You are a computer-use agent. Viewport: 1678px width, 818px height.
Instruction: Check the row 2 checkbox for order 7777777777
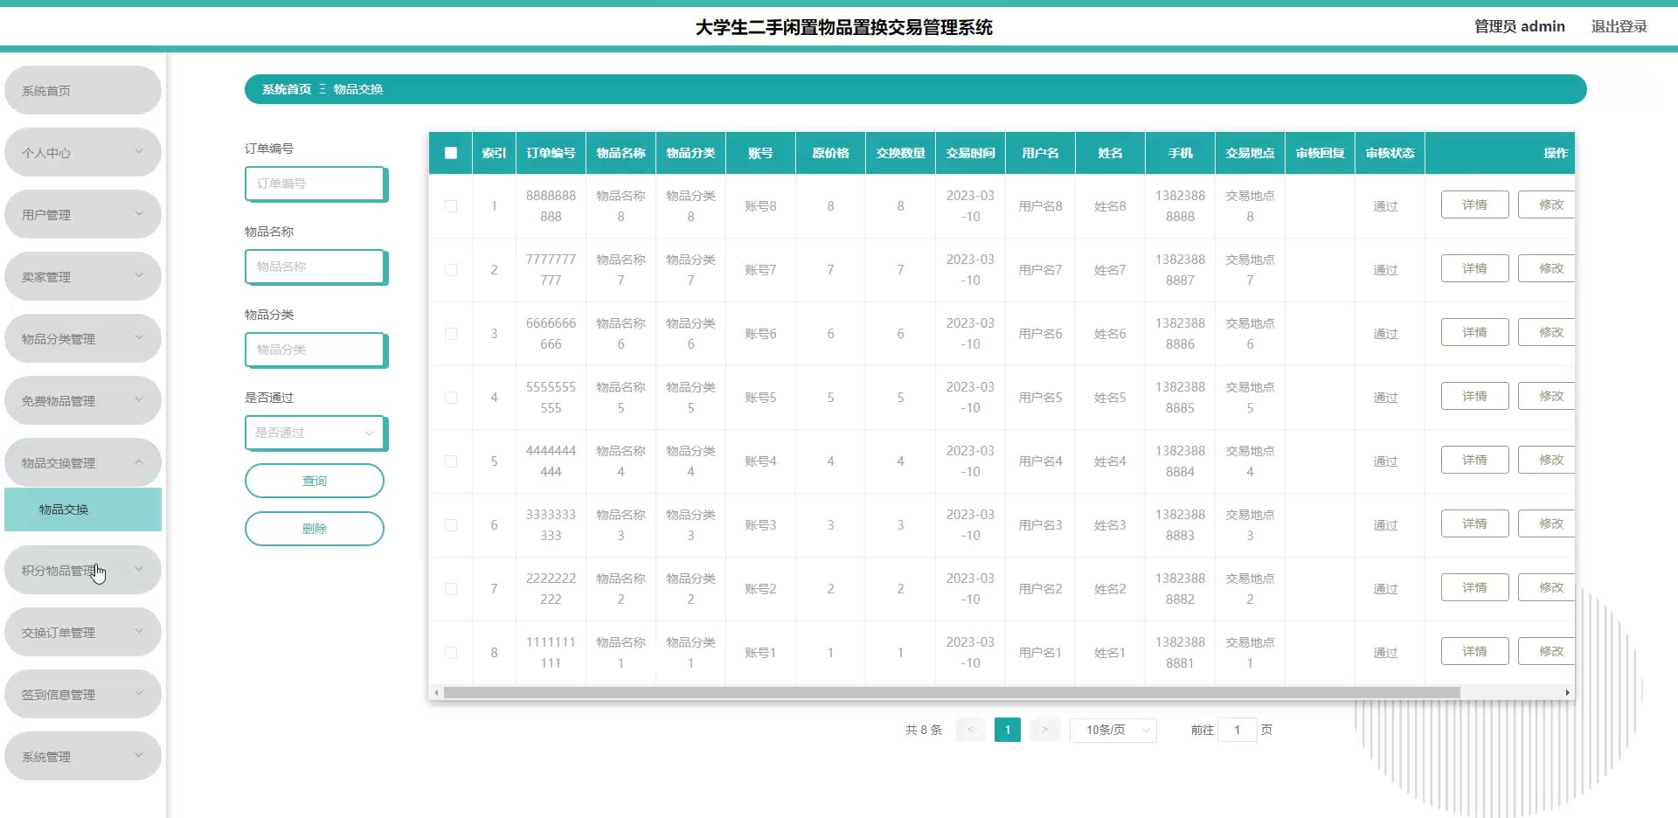pyautogui.click(x=451, y=270)
